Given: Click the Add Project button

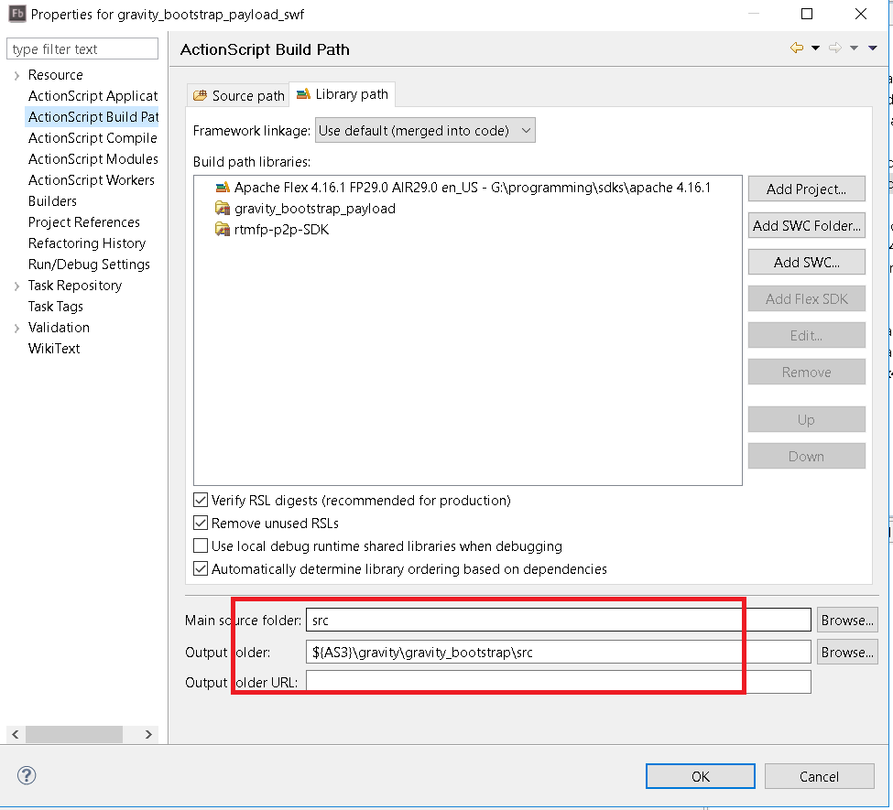Looking at the screenshot, I should (x=806, y=189).
